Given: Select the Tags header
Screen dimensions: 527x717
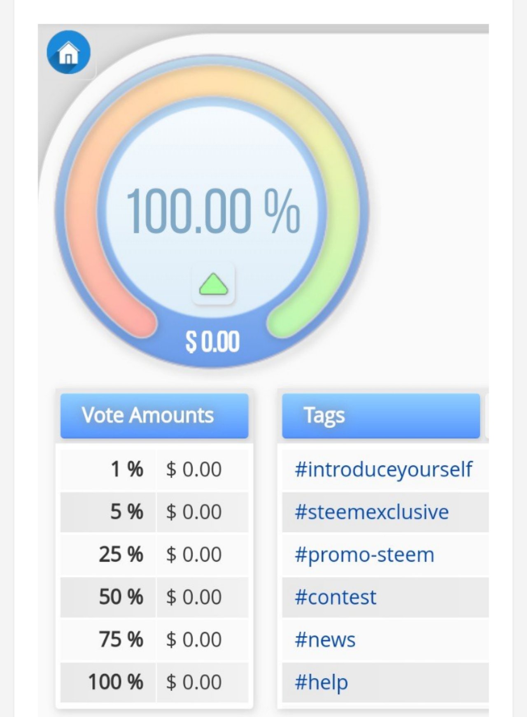Looking at the screenshot, I should (381, 416).
